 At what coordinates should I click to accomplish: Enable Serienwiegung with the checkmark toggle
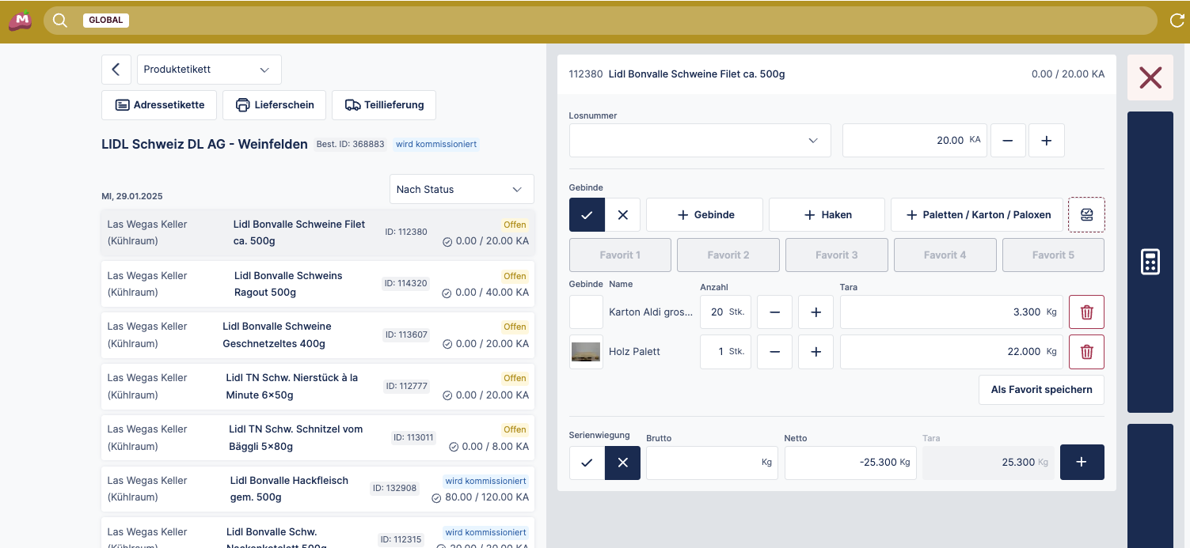click(587, 463)
